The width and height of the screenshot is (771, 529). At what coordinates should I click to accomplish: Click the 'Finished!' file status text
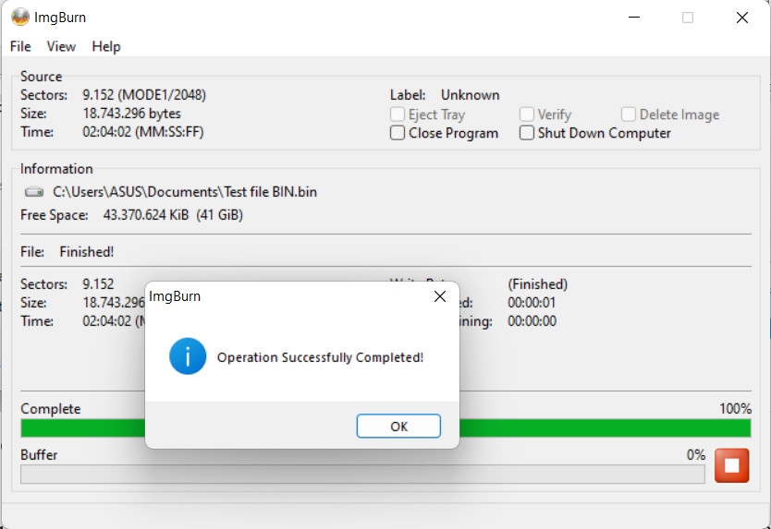[87, 252]
